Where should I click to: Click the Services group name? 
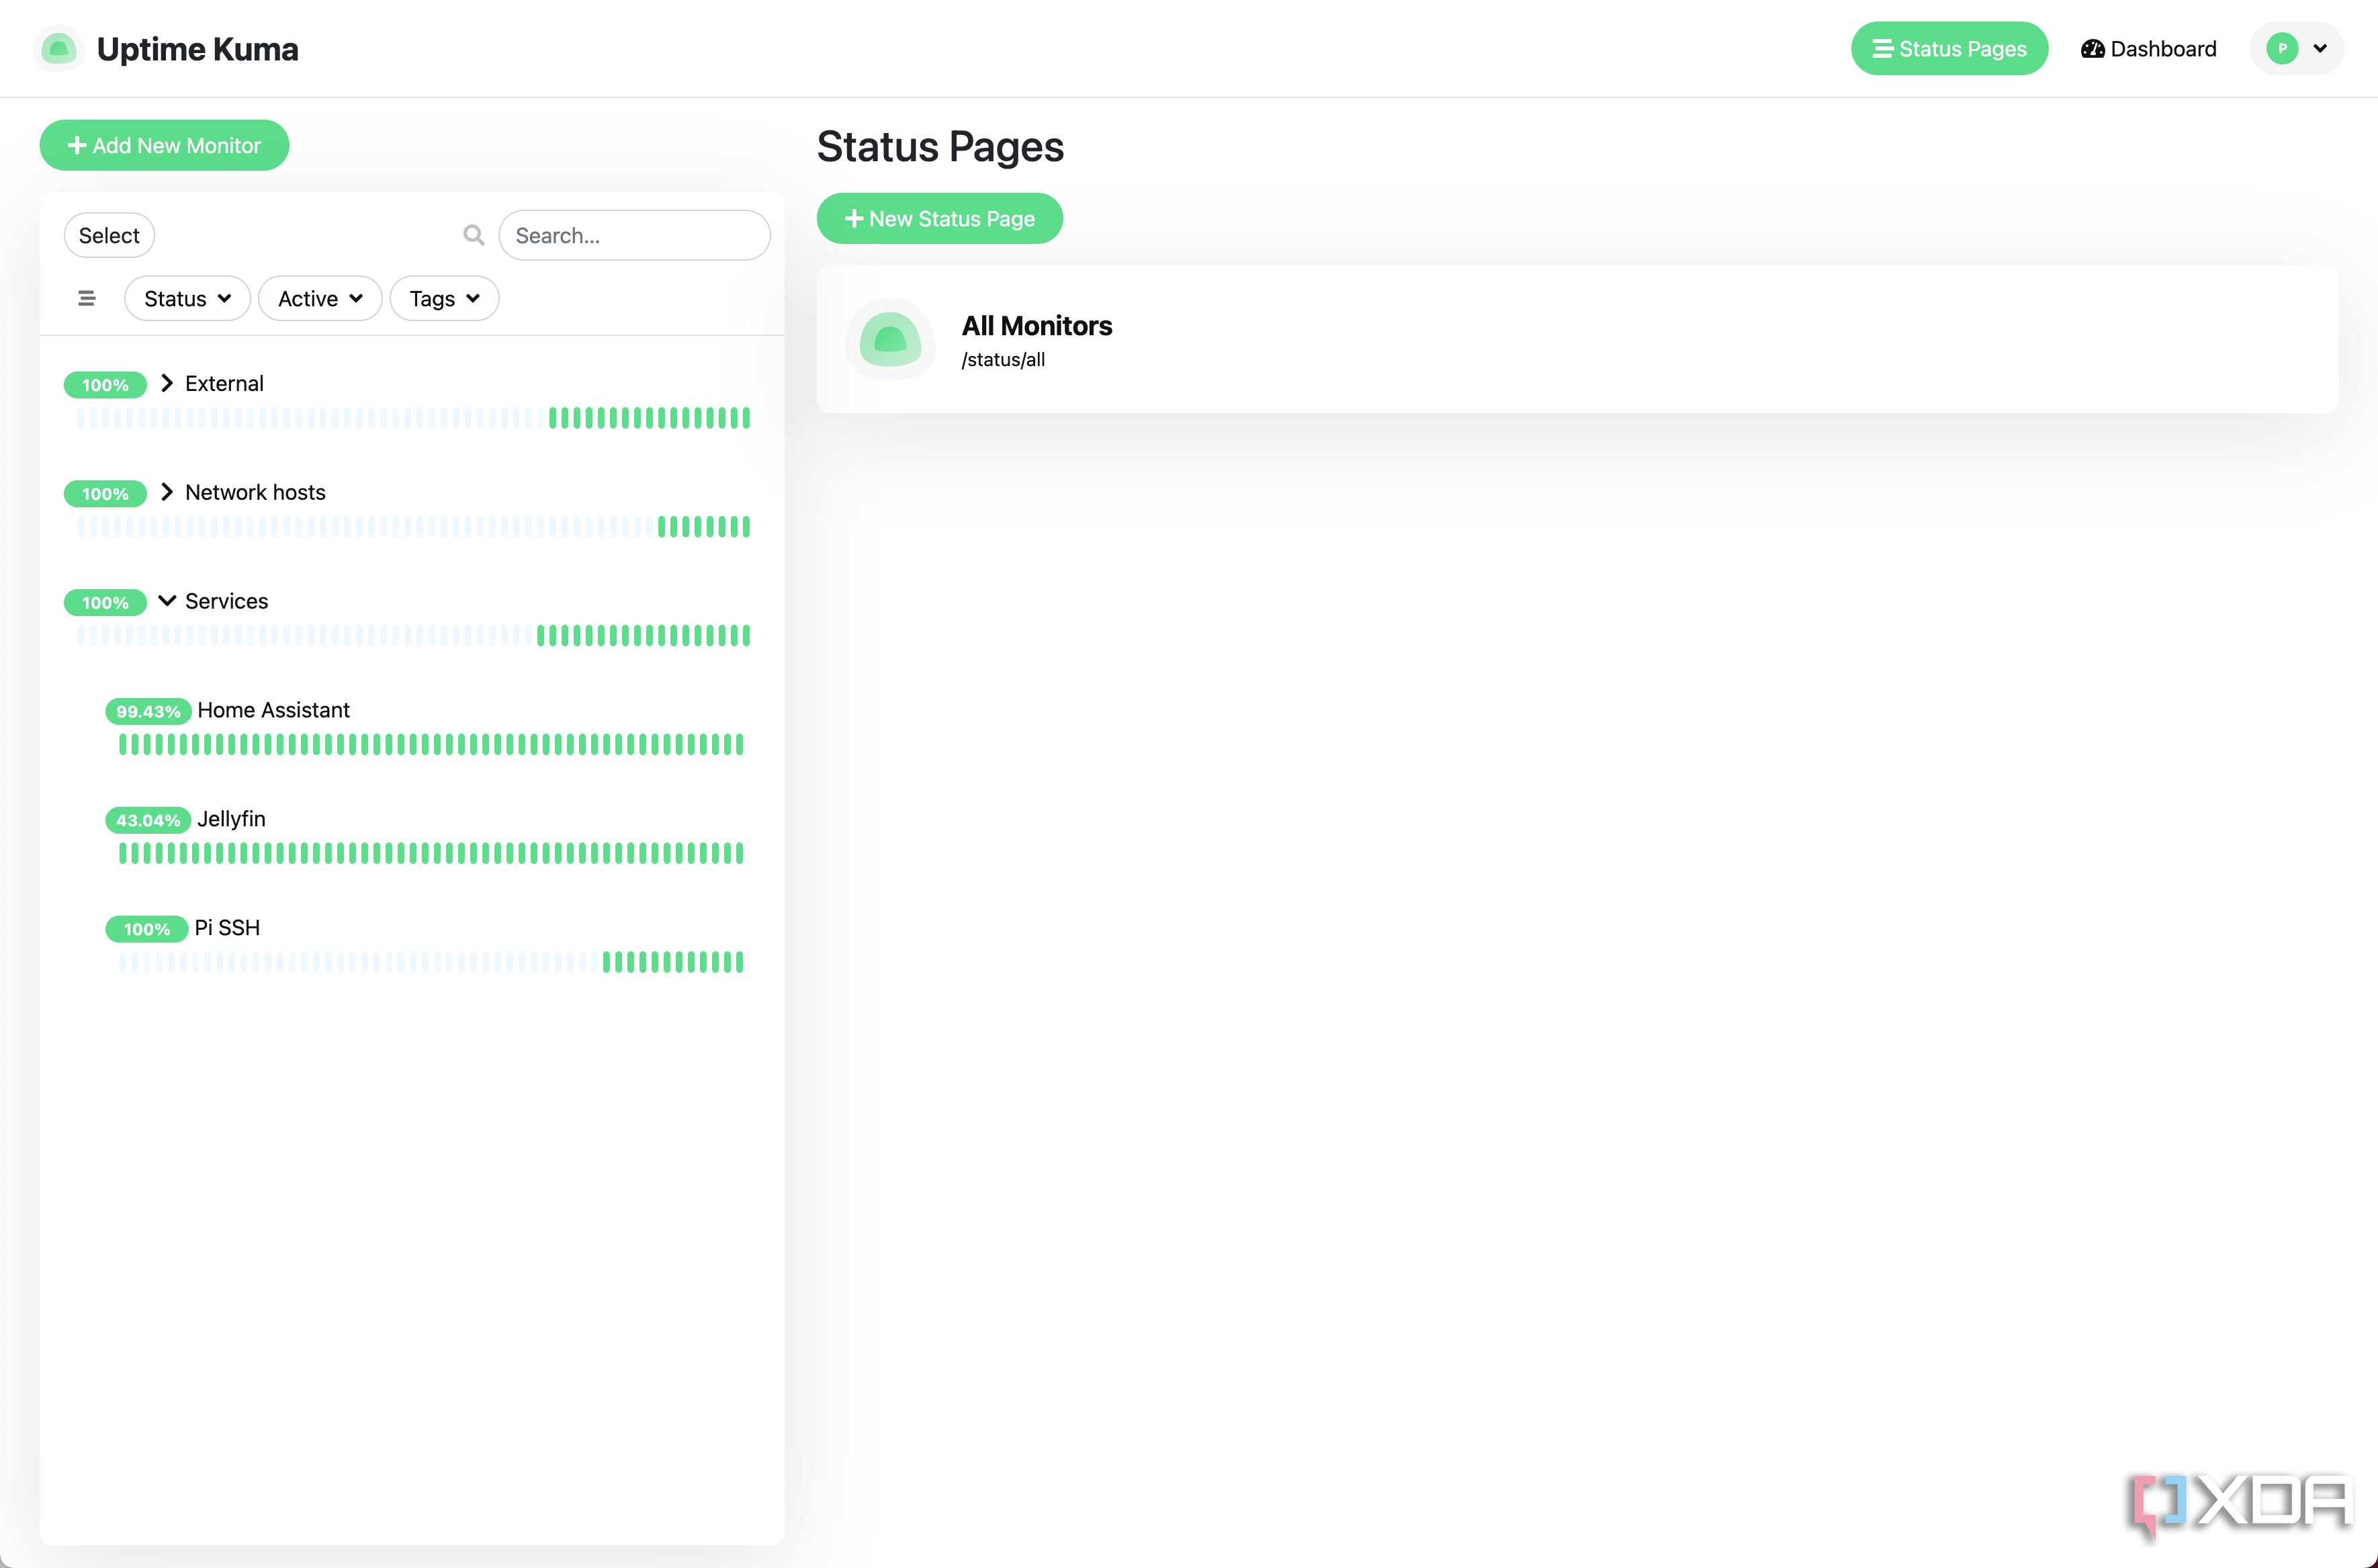[226, 601]
